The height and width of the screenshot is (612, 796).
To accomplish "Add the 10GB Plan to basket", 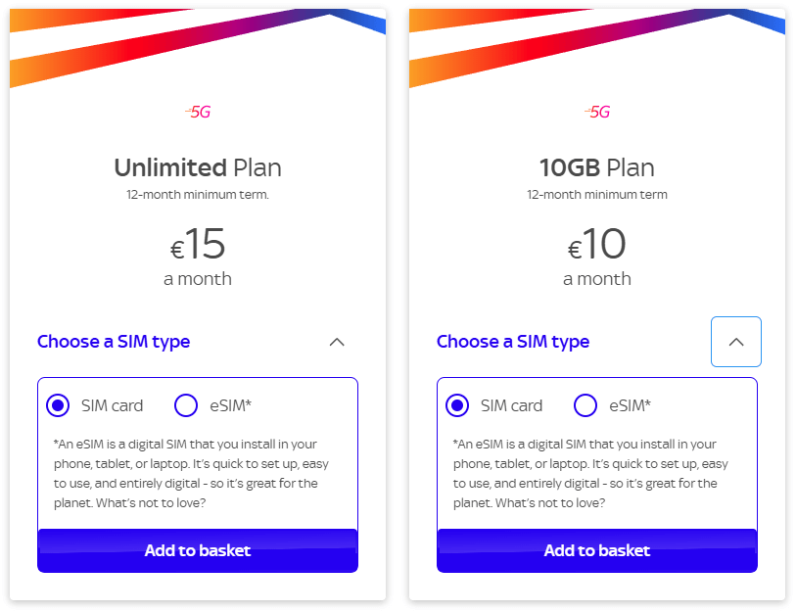I will coord(597,550).
